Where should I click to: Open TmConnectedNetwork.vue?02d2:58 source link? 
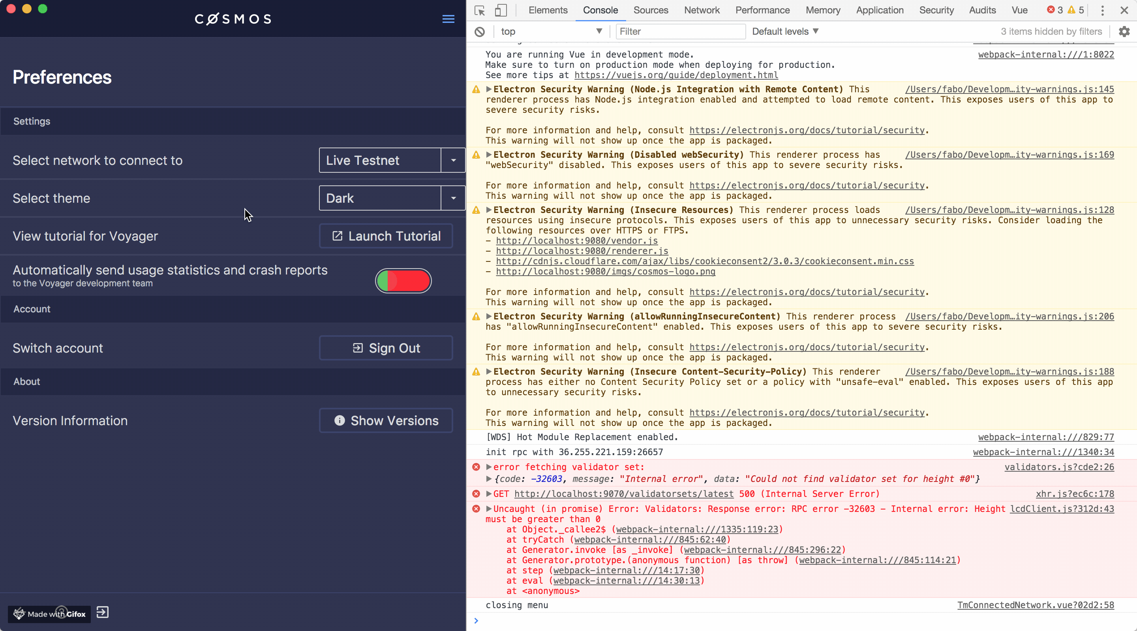(1036, 605)
